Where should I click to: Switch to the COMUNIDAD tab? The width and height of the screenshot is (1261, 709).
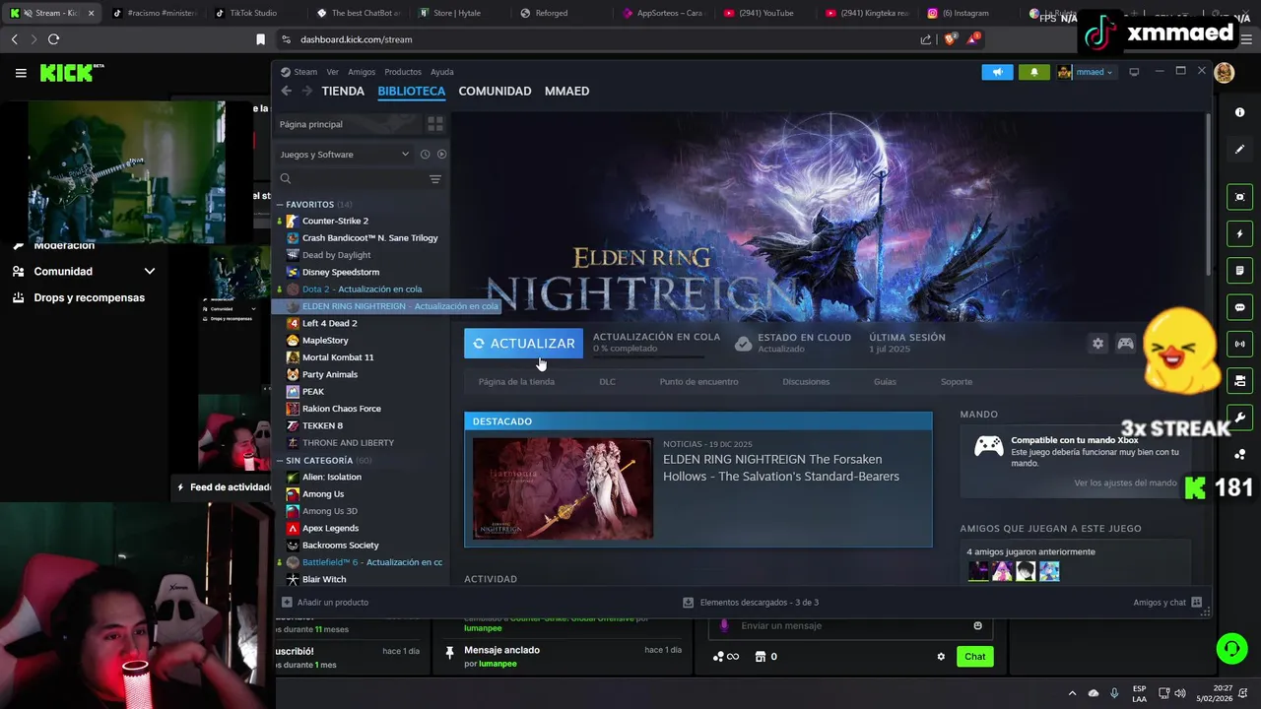[495, 91]
